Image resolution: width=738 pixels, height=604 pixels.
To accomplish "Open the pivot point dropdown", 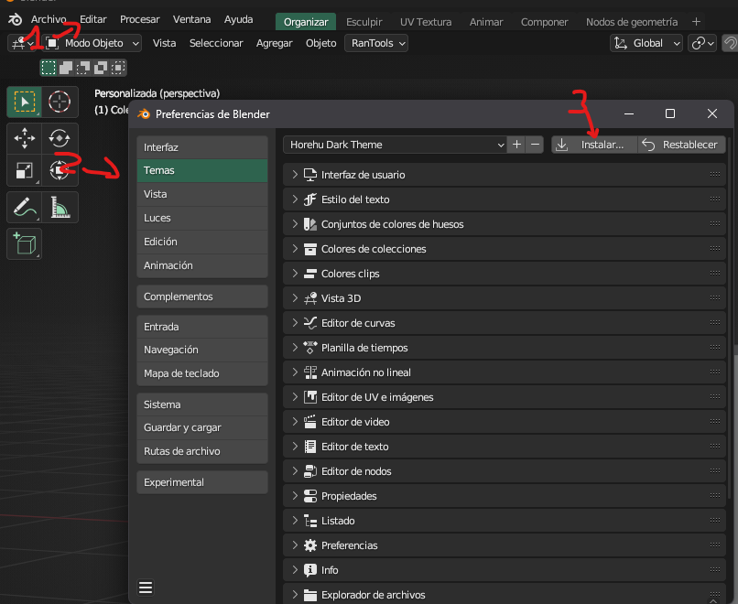I will pos(702,43).
